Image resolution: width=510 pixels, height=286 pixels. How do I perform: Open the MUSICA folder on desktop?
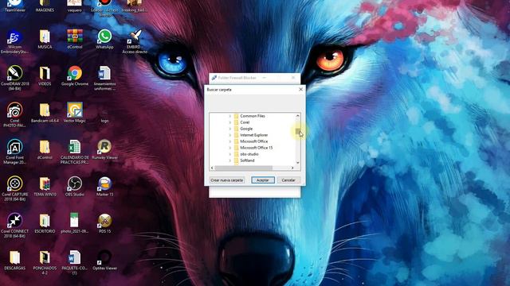tap(45, 39)
